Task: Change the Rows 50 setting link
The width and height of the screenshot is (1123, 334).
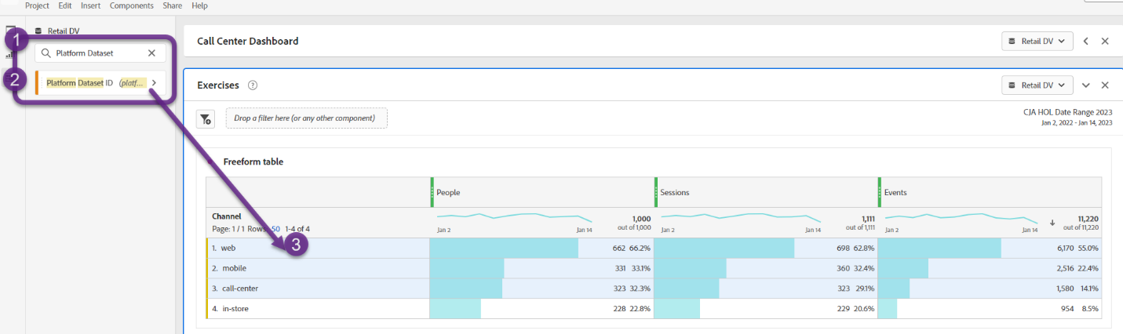Action: (x=275, y=229)
